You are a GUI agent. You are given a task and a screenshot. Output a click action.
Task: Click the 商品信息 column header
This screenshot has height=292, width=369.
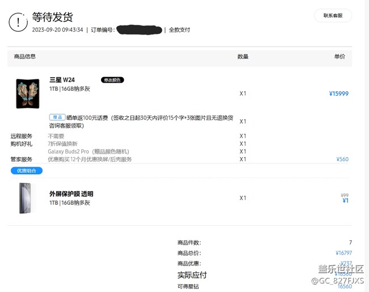point(25,57)
